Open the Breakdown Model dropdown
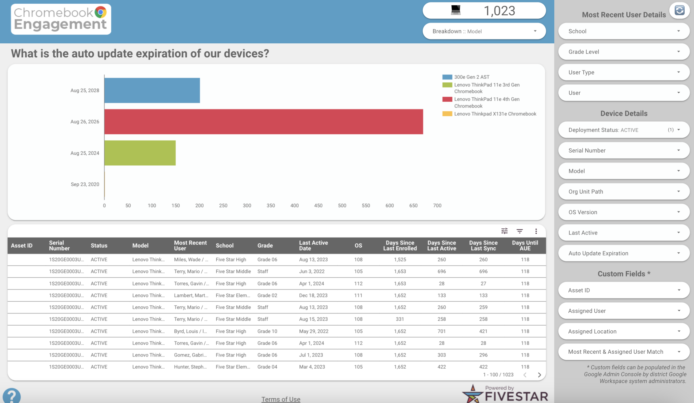Viewport: 694px width, 403px height. click(484, 31)
